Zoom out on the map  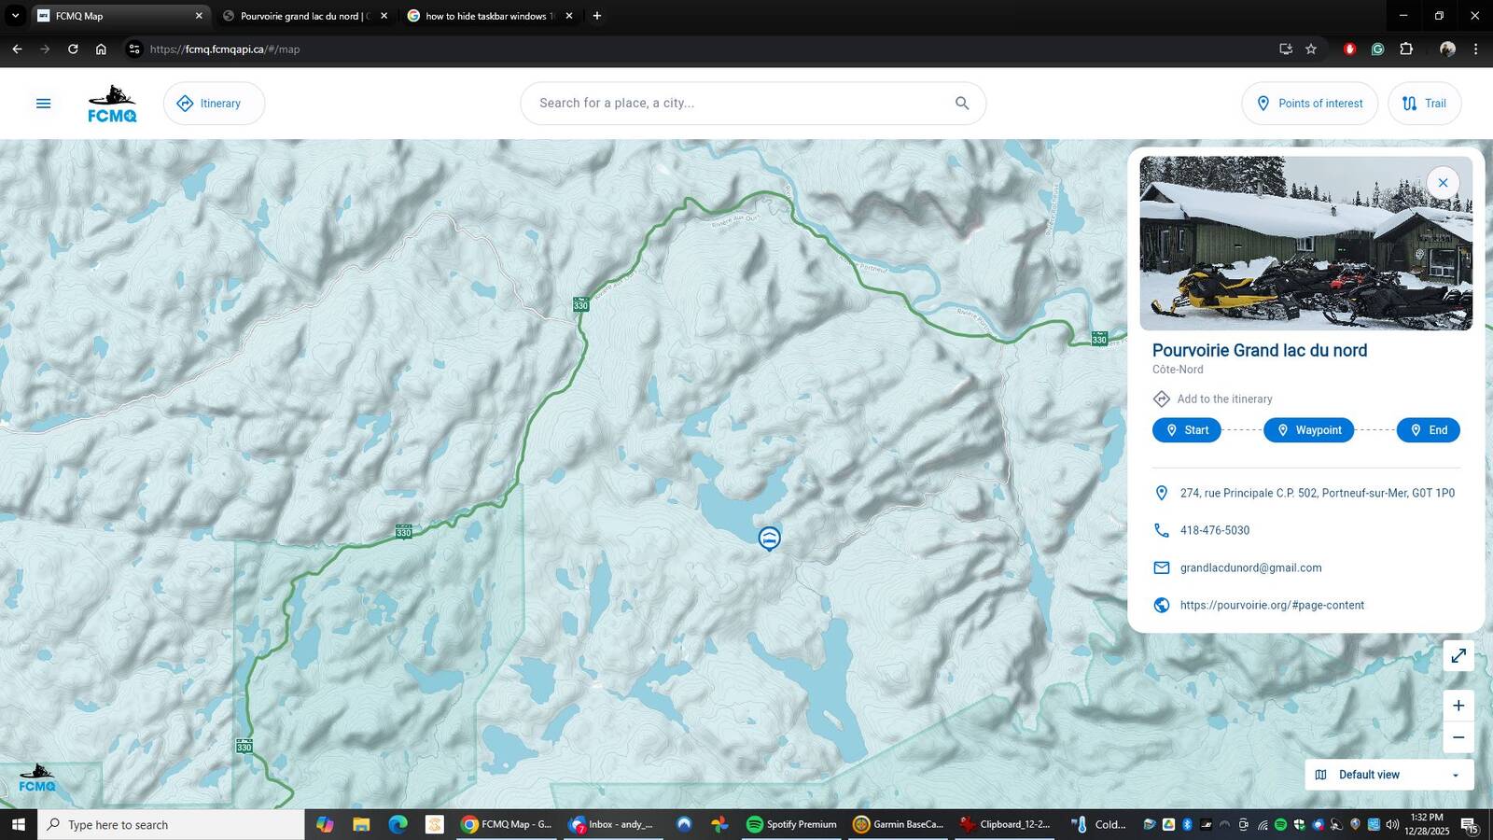1458,737
